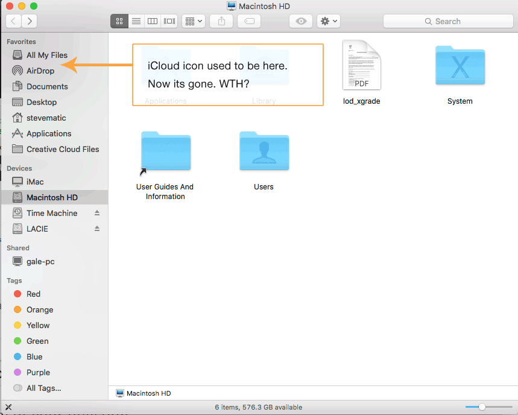Click the Edit Tags toolbar button

(x=249, y=21)
